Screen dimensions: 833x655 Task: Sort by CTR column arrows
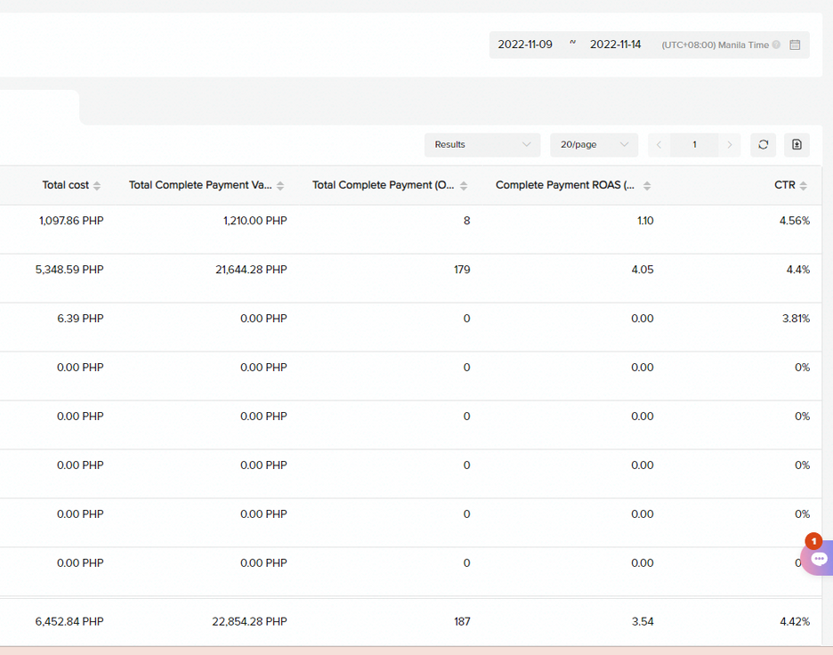click(803, 185)
